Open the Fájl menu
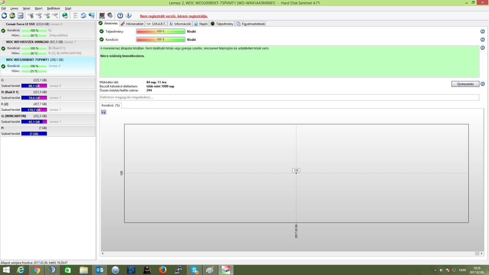 [x=3, y=8]
